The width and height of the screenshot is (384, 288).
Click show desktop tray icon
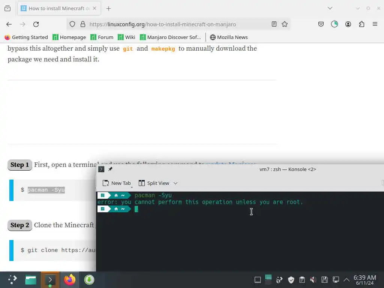coord(258,280)
